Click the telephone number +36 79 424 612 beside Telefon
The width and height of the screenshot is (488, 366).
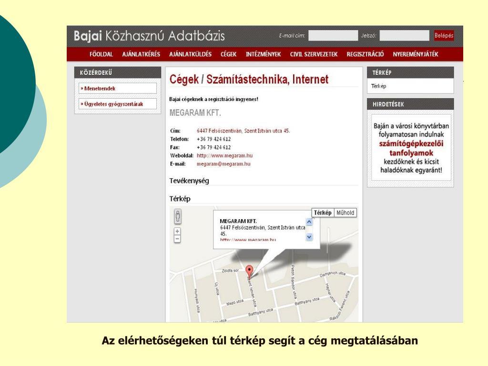[x=213, y=139]
